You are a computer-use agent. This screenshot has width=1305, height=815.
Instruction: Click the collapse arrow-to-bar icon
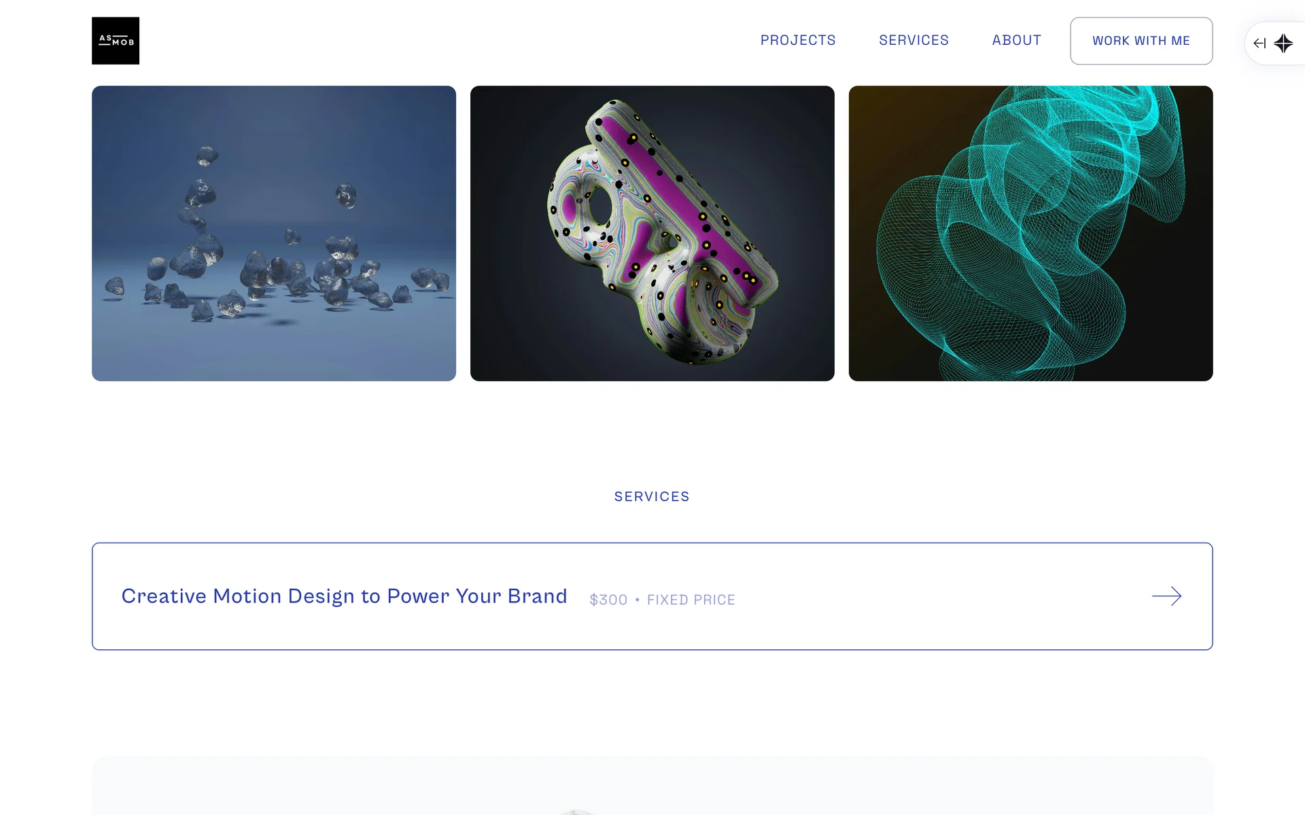[x=1259, y=43]
